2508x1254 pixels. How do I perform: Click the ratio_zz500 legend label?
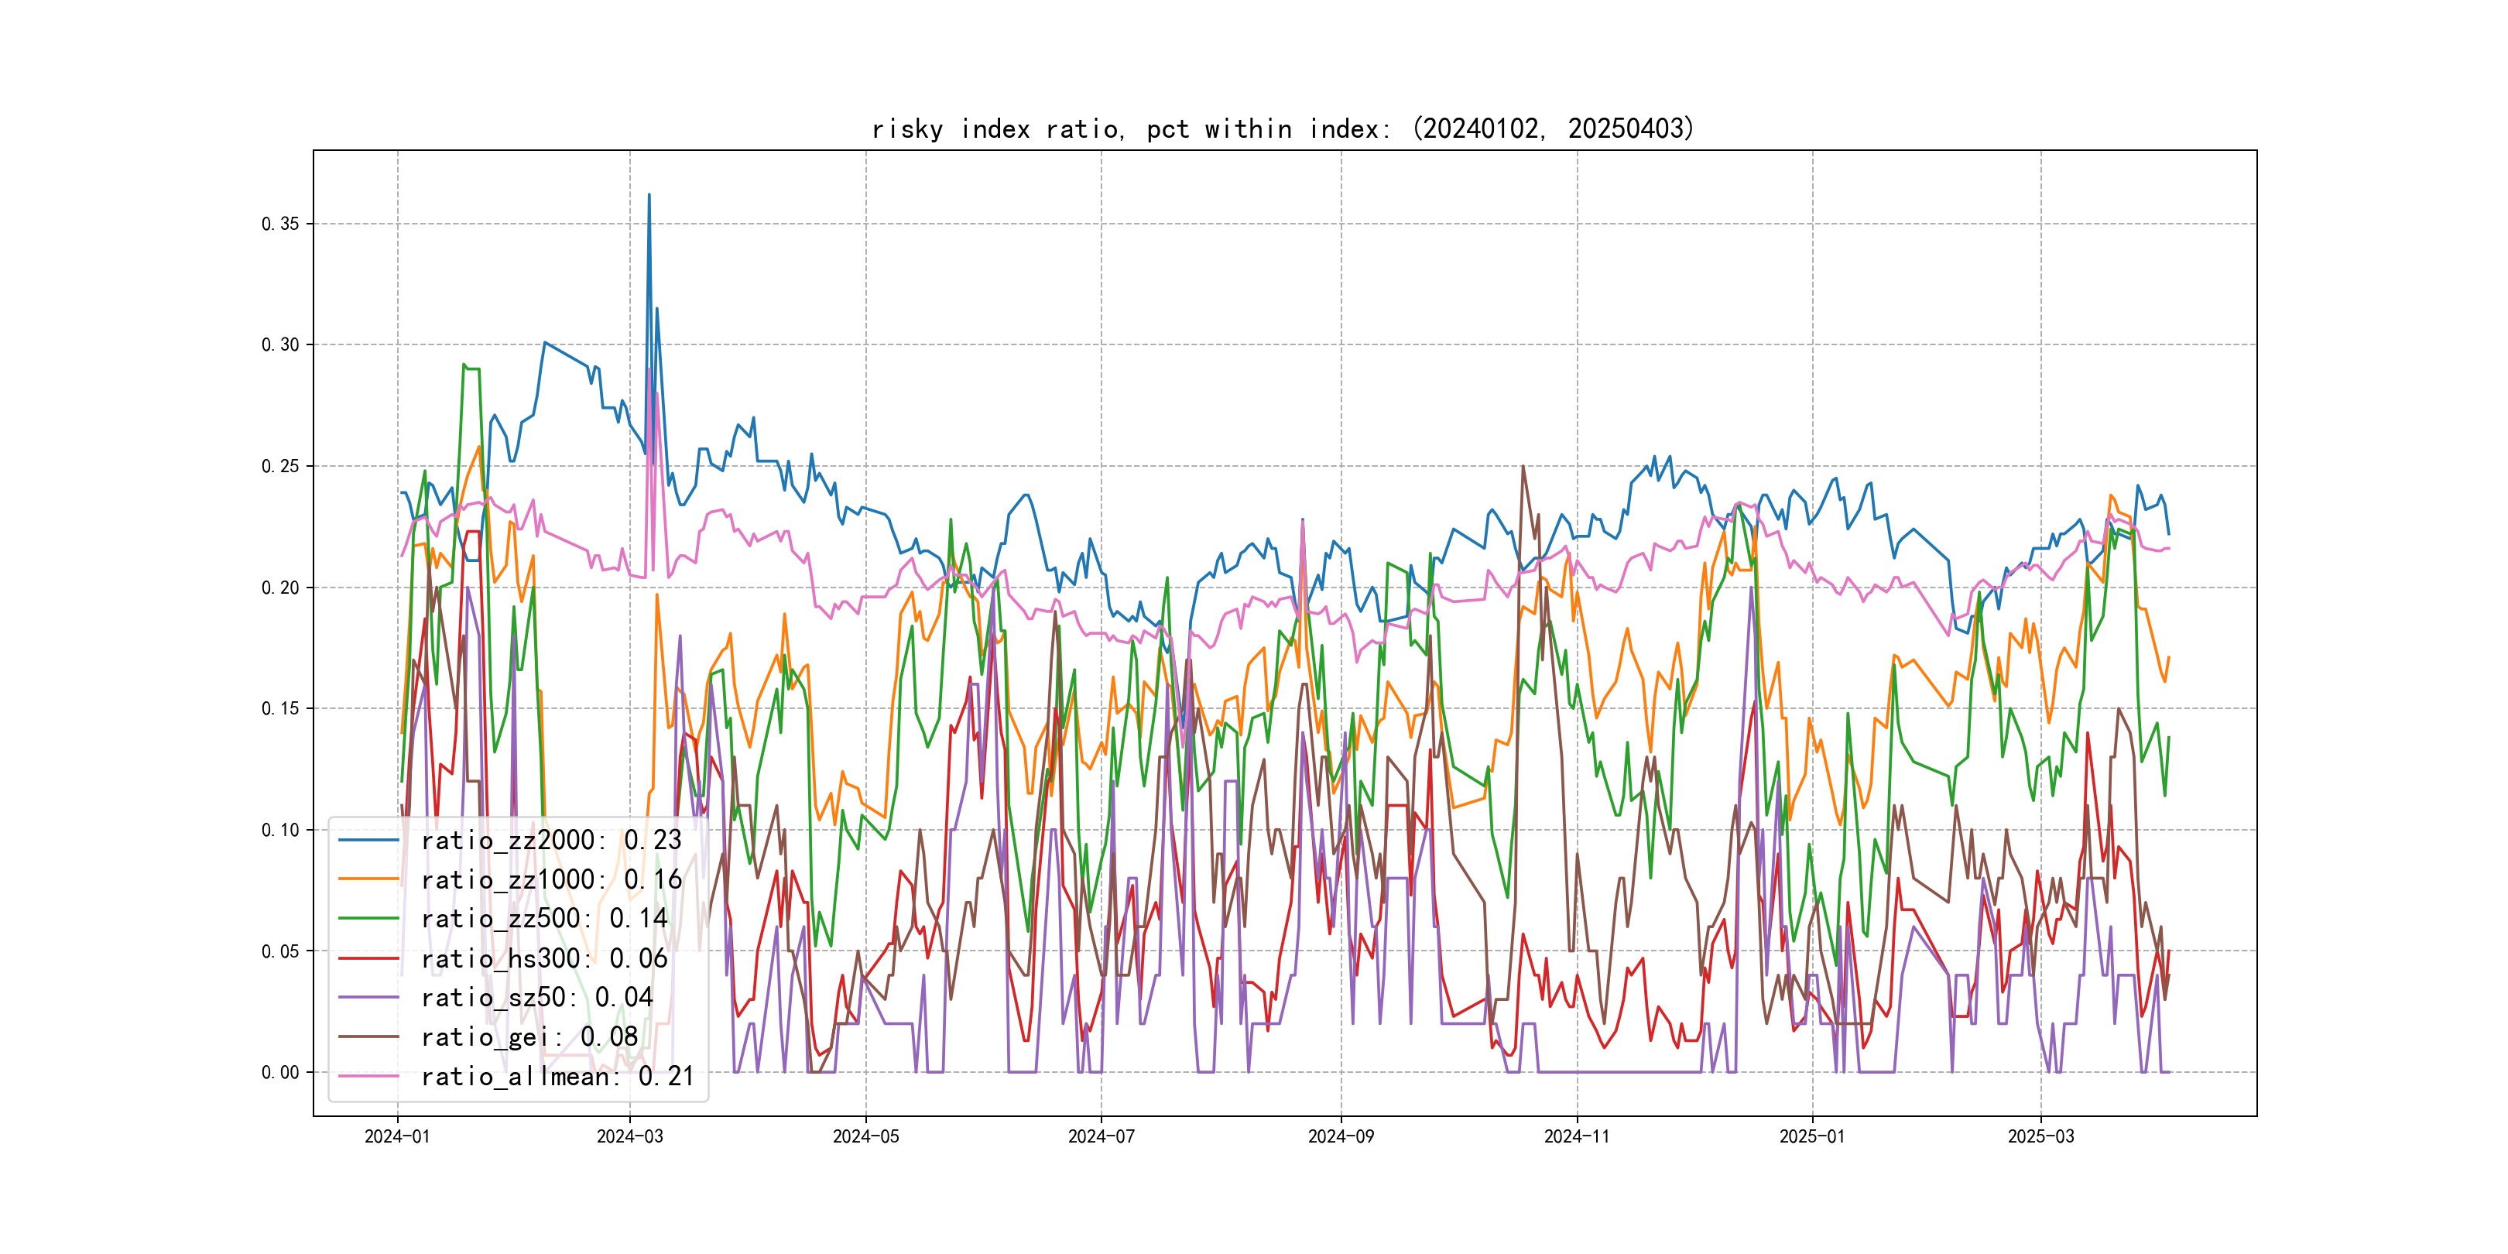coord(543,919)
